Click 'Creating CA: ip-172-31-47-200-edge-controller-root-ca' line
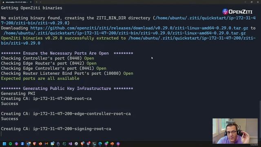Image resolution: width=261 pixels, height=147 pixels. (x=66, y=114)
